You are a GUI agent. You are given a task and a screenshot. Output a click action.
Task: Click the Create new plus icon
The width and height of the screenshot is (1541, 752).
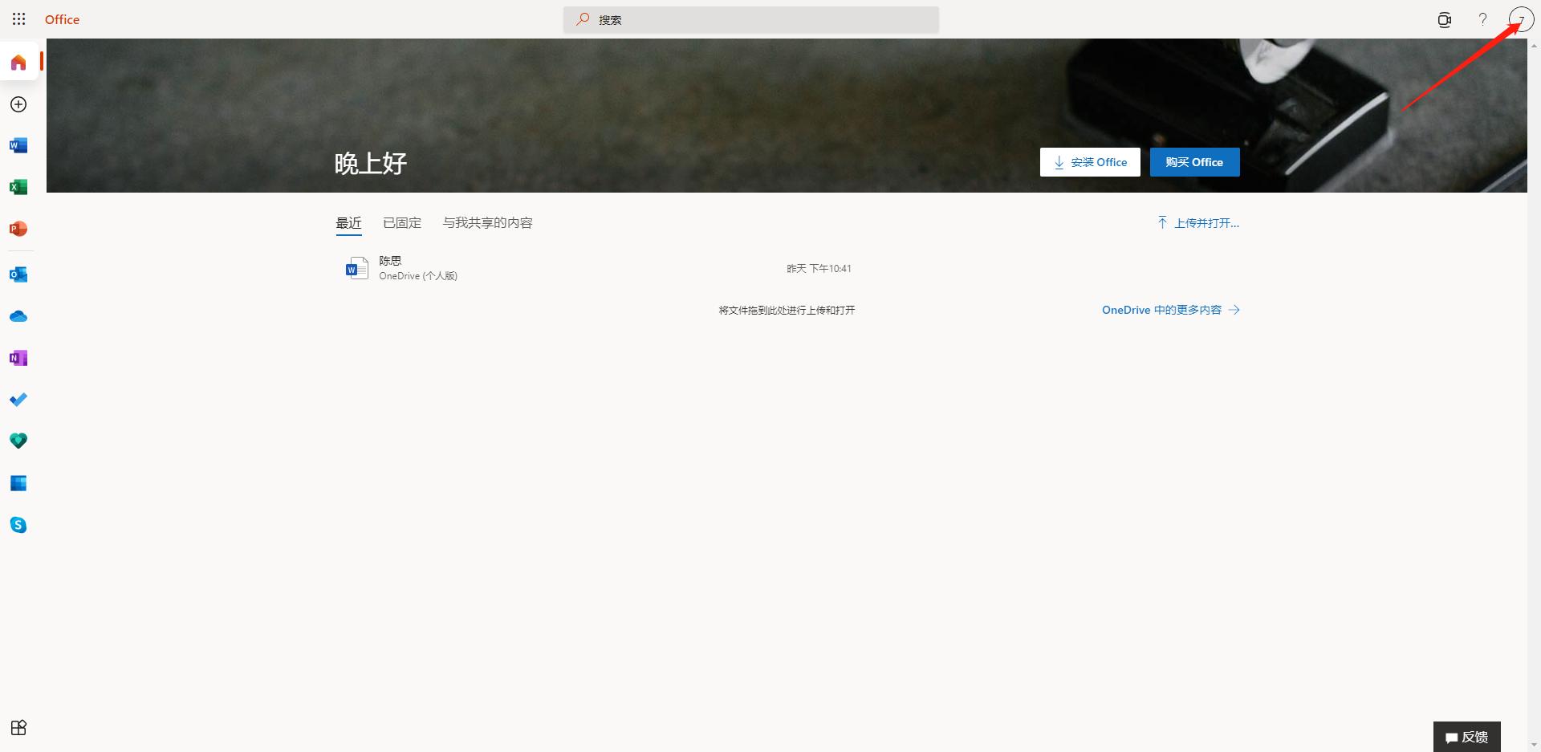[18, 104]
